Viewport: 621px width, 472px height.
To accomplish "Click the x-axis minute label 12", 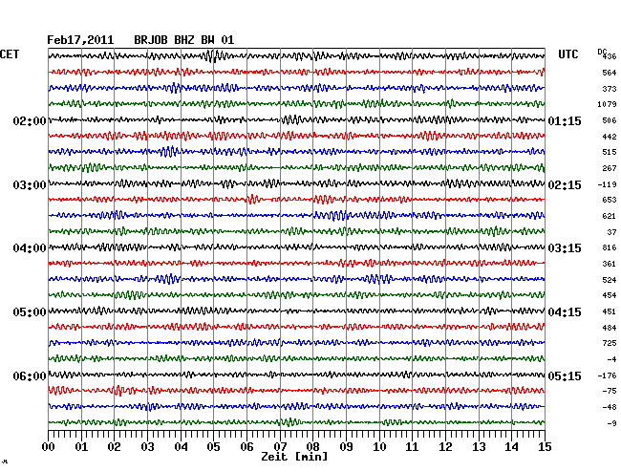I will pyautogui.click(x=445, y=447).
